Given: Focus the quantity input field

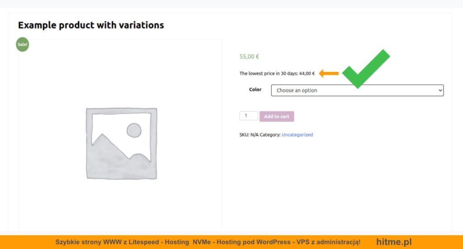Looking at the screenshot, I should pyautogui.click(x=248, y=116).
